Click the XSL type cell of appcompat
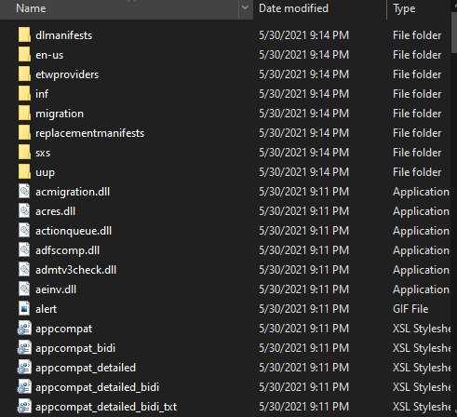The image size is (457, 417). tap(422, 329)
